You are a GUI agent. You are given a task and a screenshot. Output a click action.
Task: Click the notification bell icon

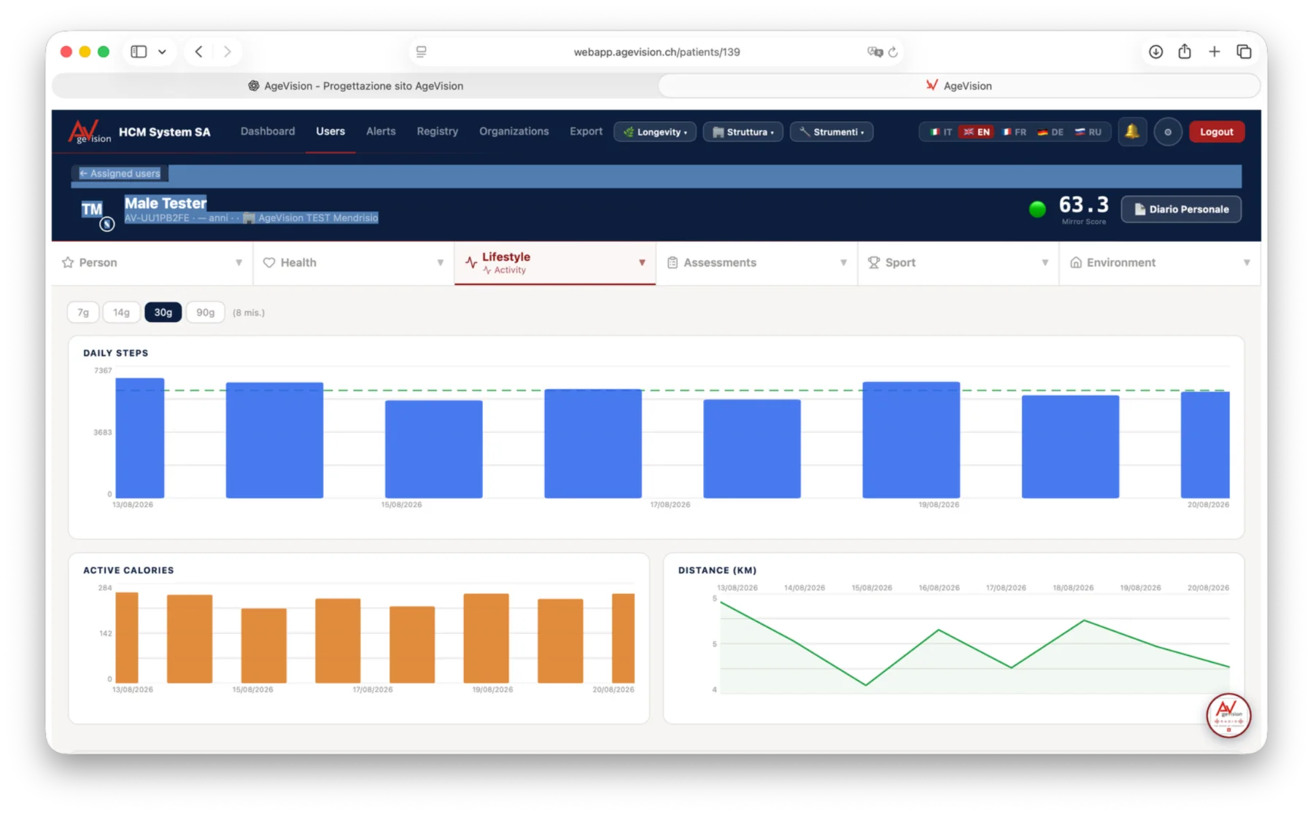point(1131,132)
